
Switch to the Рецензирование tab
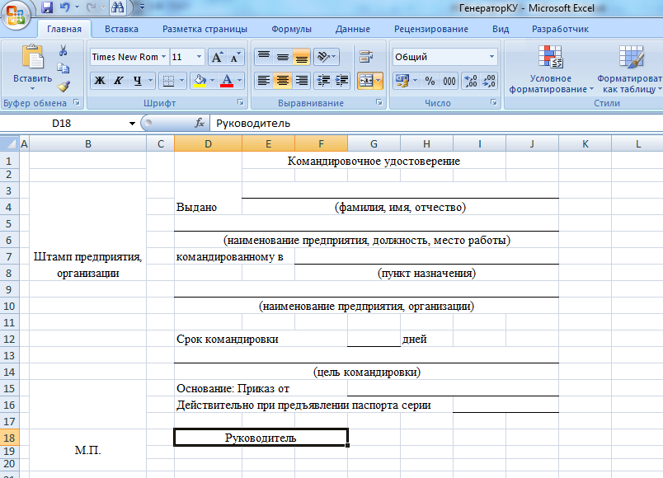430,29
